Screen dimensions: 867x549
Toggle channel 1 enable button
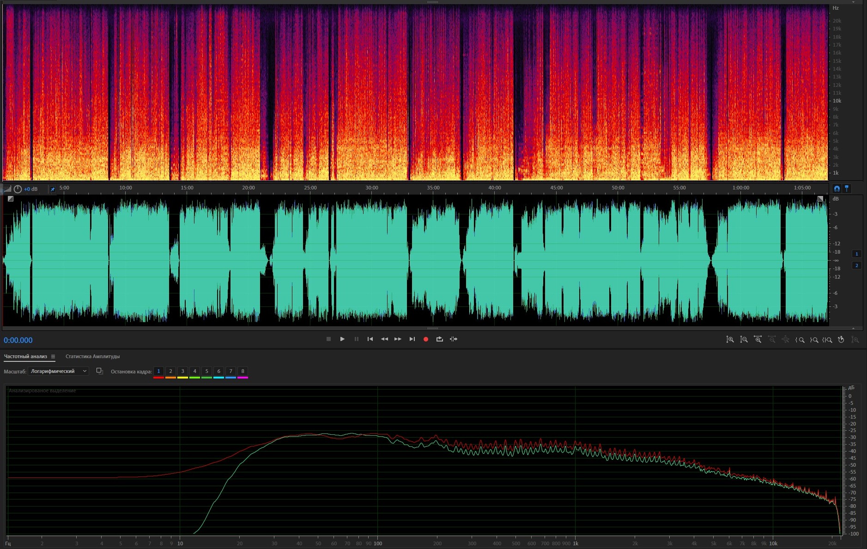coord(856,254)
